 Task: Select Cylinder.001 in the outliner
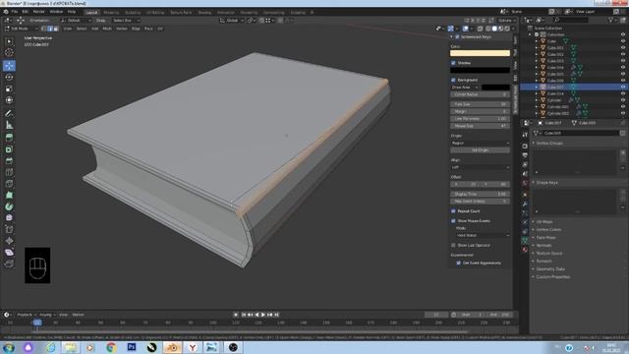pos(558,107)
